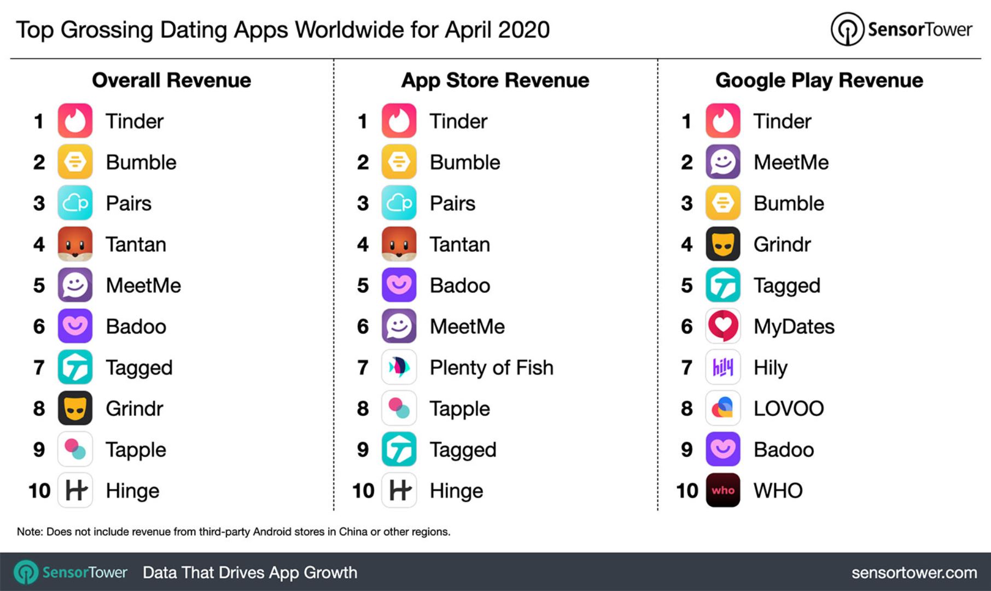Click the 'Hily' app name

771,368
